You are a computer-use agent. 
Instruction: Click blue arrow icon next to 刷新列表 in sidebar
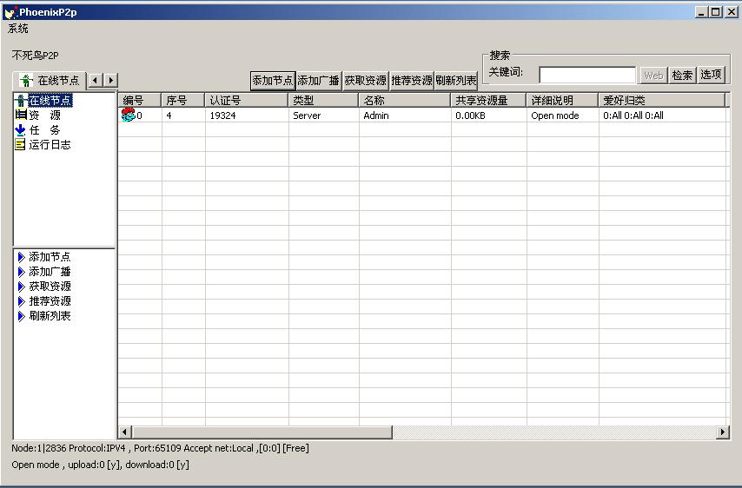click(x=22, y=315)
